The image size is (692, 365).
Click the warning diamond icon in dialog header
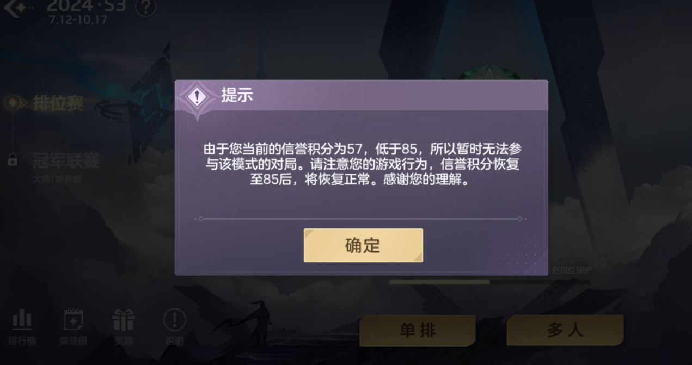(x=197, y=97)
